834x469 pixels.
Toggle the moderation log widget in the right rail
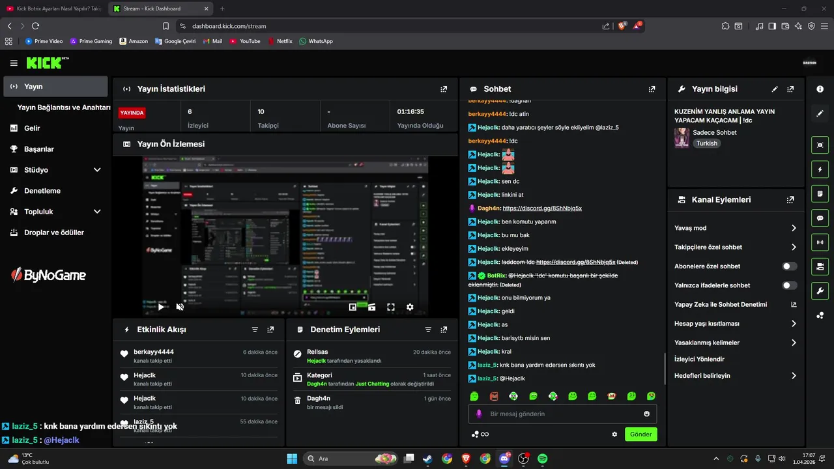point(820,193)
